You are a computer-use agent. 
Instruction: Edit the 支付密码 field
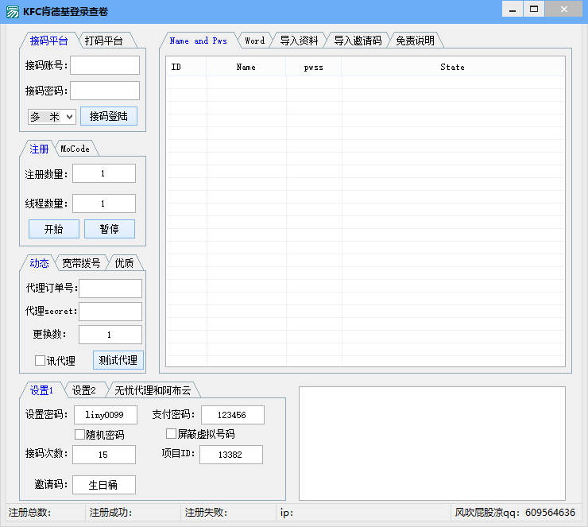(x=233, y=415)
